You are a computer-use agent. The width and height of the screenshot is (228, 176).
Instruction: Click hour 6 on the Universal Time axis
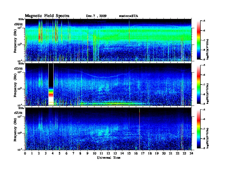(x=66, y=153)
